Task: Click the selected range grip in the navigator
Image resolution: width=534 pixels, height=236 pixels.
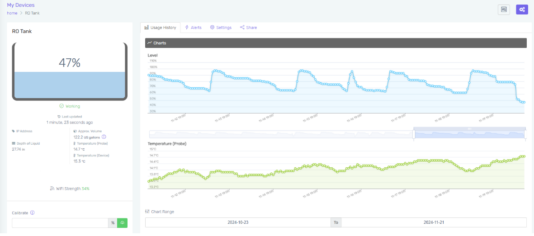Action: point(469,128)
